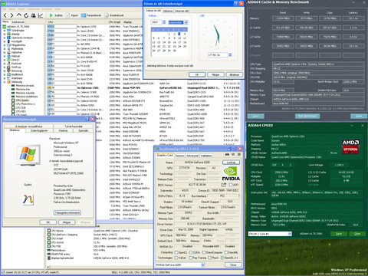Toggle the Vulkan checkbox in GPU-Z
368x276 pixels.
(176, 258)
